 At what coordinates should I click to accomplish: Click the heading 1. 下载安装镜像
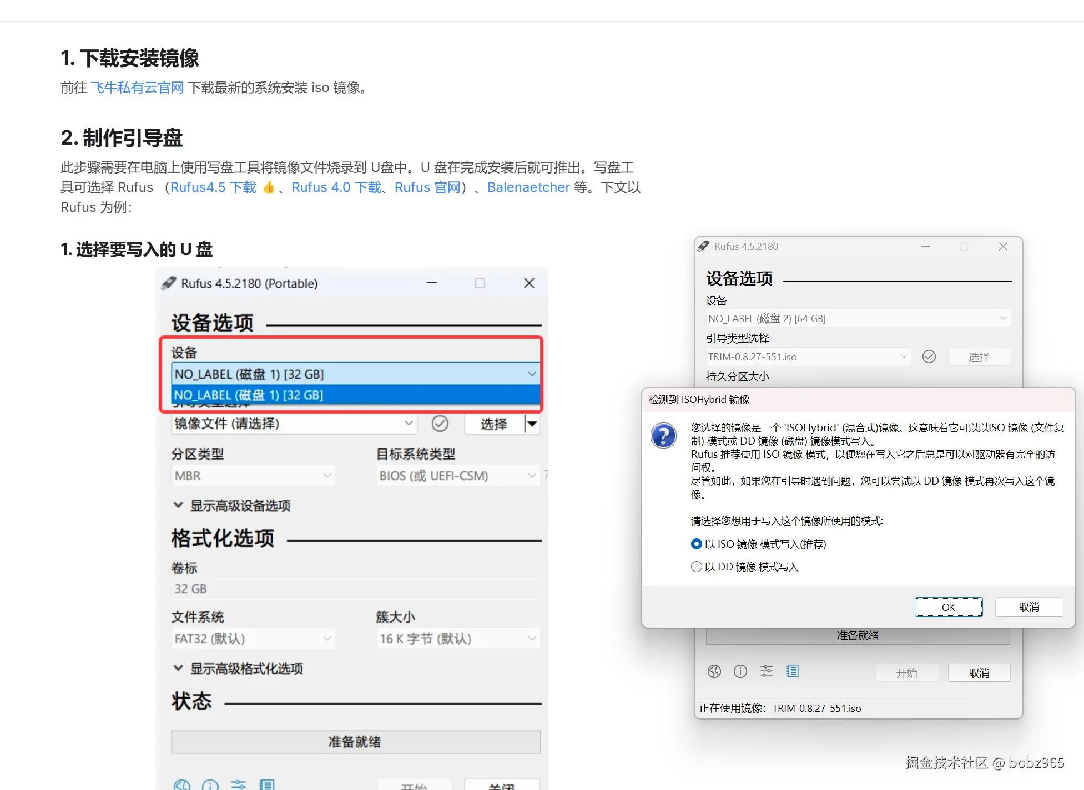click(129, 58)
